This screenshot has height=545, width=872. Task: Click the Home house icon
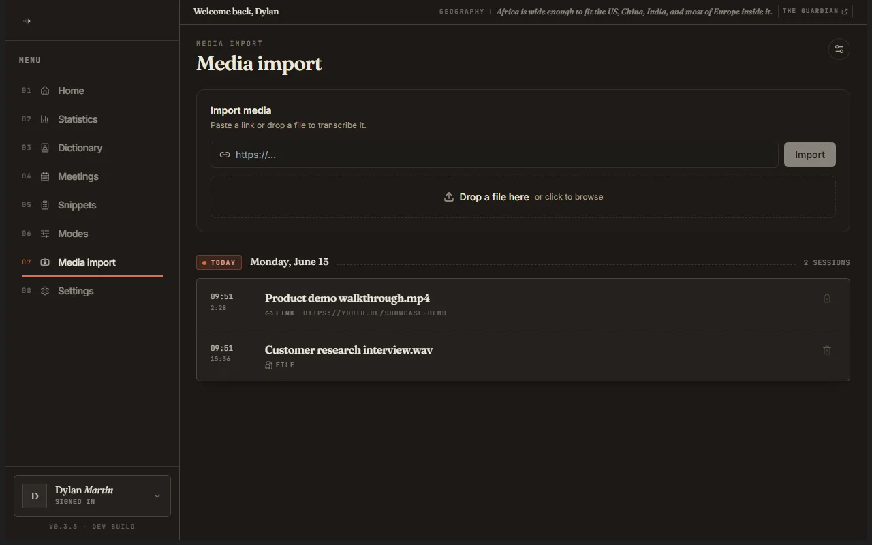[x=45, y=91]
